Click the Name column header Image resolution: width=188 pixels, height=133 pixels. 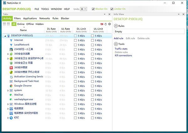pos(23,30)
